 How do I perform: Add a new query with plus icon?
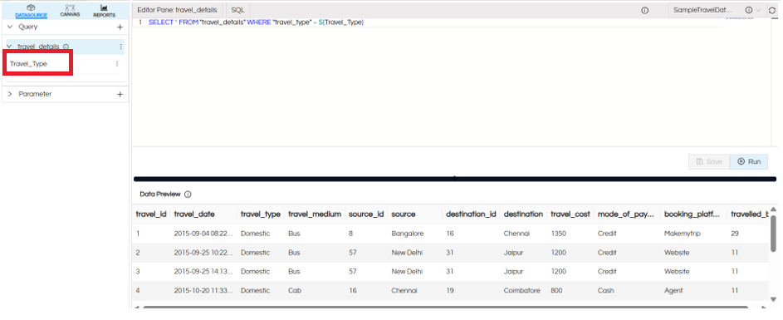point(120,27)
